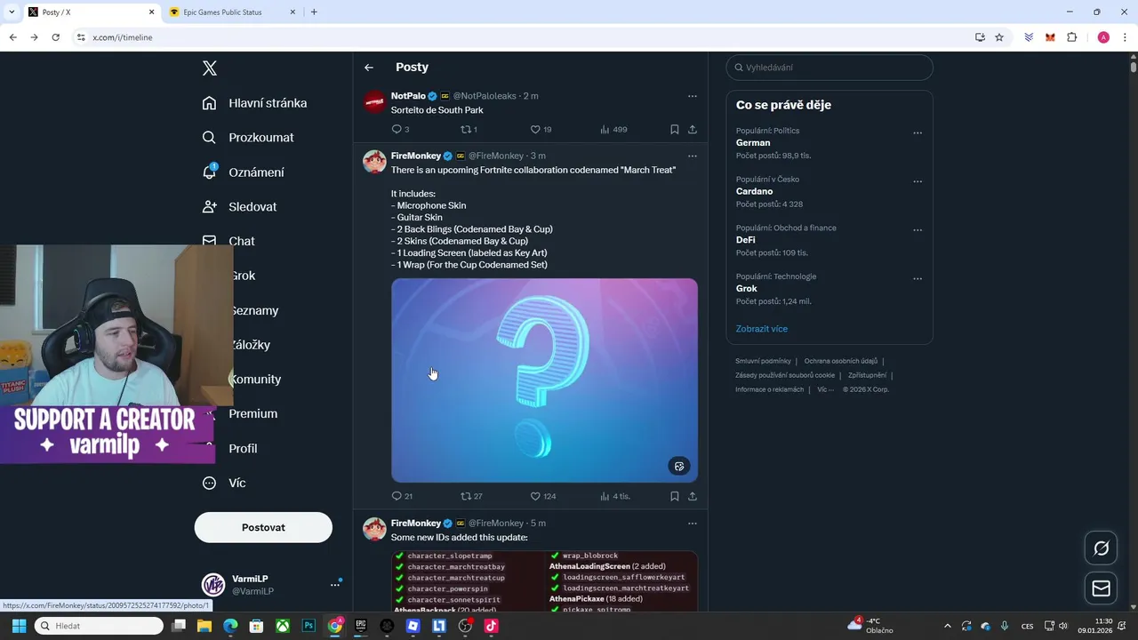Open Chrome profile avatar A

(1103, 37)
